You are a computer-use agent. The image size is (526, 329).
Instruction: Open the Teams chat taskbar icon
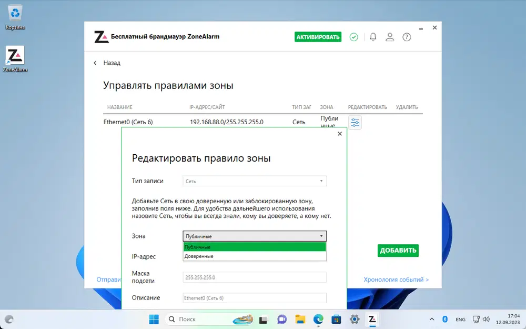[x=282, y=320]
